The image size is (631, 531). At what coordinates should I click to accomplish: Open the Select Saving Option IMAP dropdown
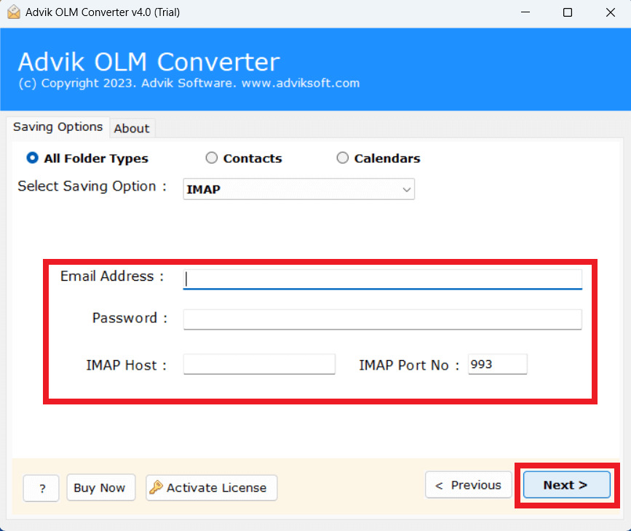[298, 189]
